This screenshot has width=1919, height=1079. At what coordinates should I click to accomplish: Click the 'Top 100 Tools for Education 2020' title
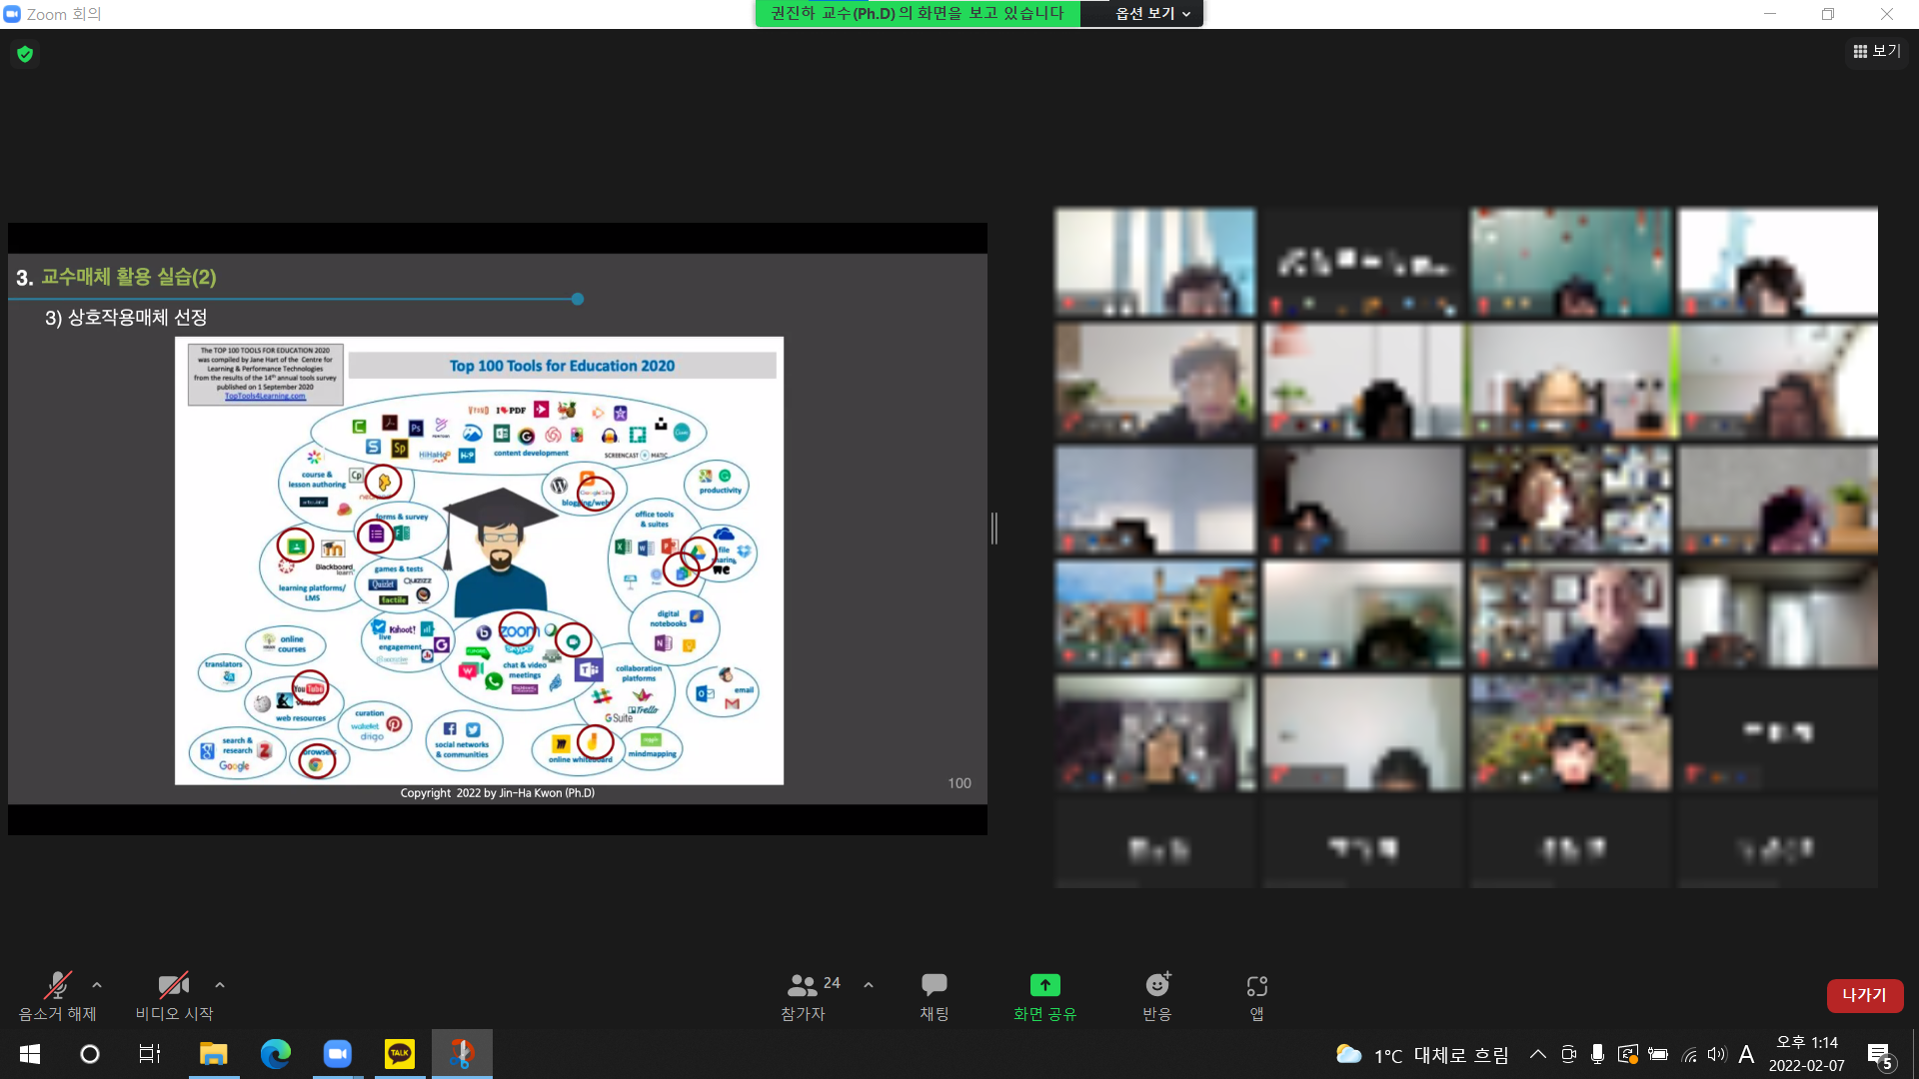pyautogui.click(x=562, y=366)
